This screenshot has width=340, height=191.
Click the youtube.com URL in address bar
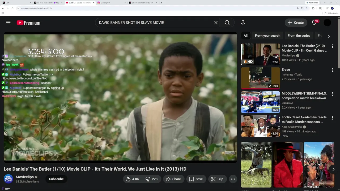(x=36, y=8)
